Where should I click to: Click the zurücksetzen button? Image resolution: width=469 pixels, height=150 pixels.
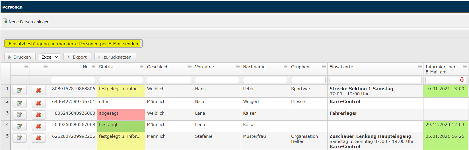coord(115,57)
